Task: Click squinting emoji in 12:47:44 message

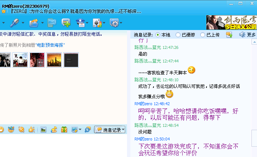Action: click(x=191, y=70)
